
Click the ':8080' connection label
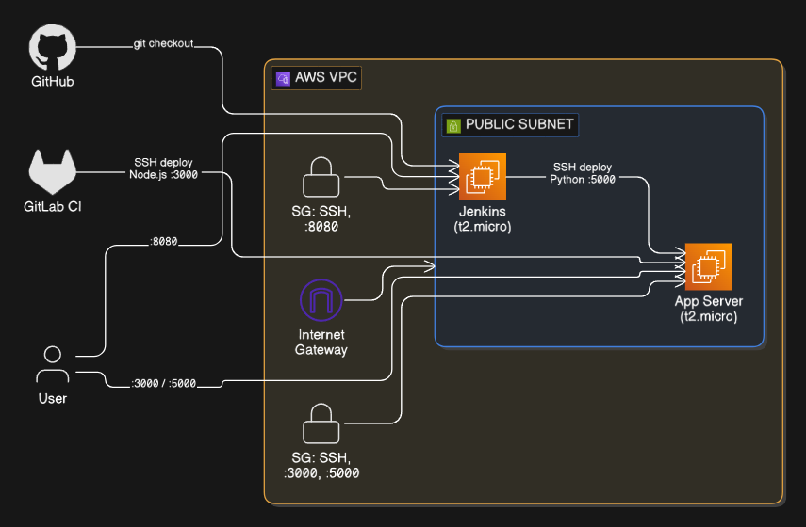coord(163,241)
